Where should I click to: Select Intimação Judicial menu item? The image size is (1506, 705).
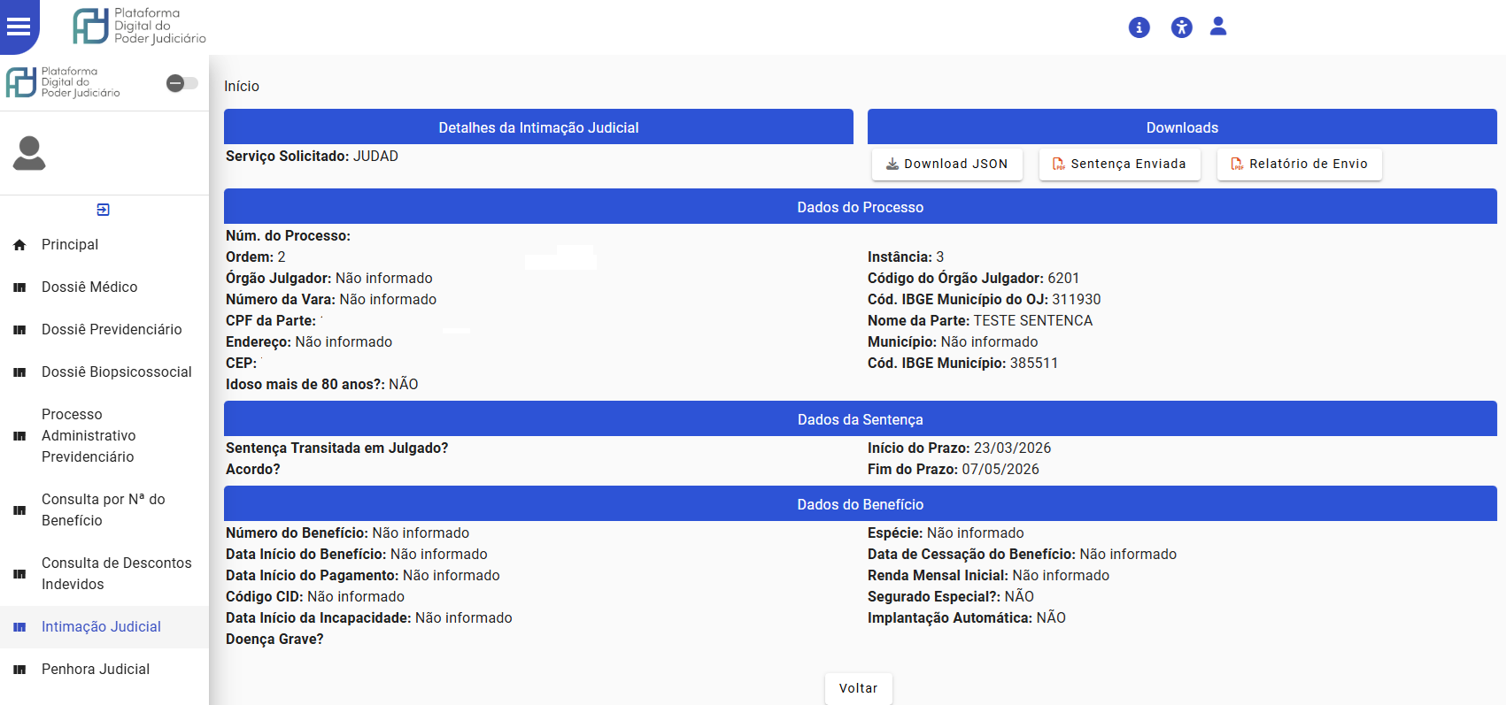coord(104,627)
